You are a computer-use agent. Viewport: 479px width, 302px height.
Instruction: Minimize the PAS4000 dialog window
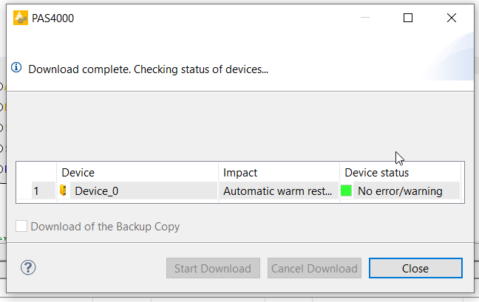point(365,18)
